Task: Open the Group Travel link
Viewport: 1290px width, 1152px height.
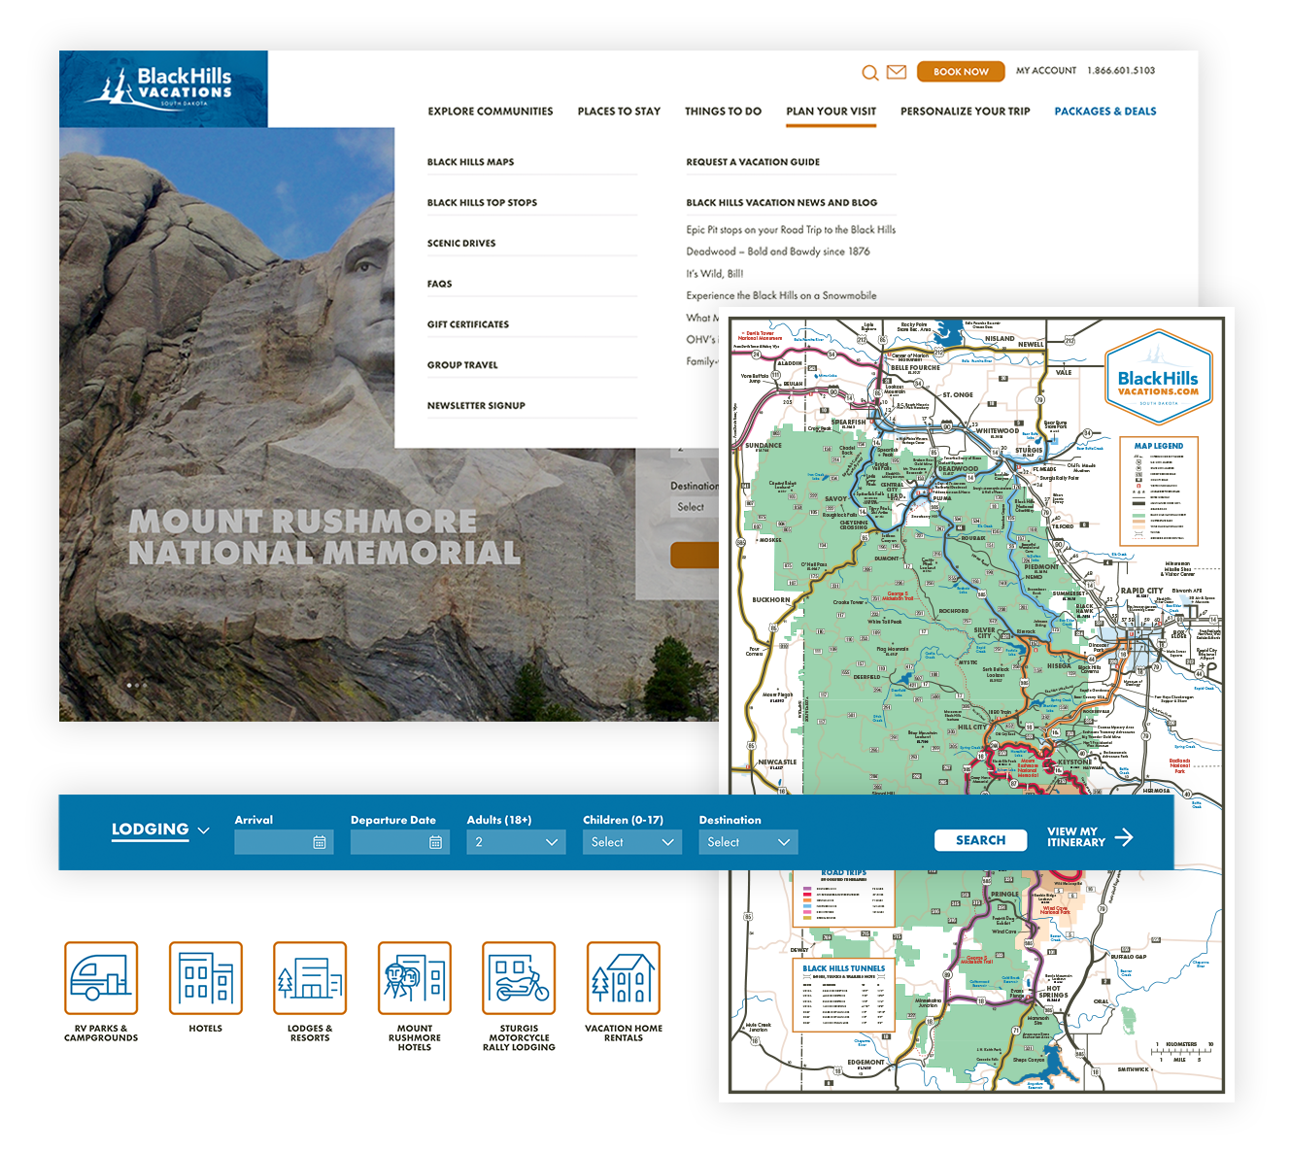Action: 462,365
